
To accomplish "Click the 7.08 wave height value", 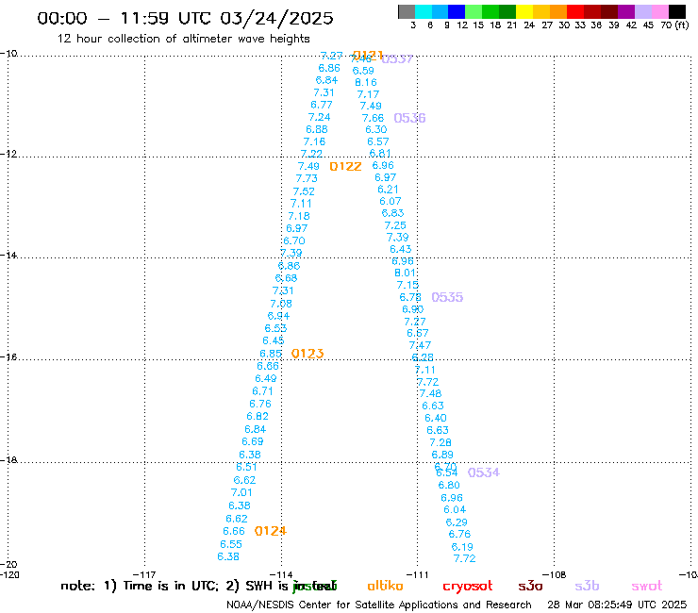I will [x=281, y=304].
